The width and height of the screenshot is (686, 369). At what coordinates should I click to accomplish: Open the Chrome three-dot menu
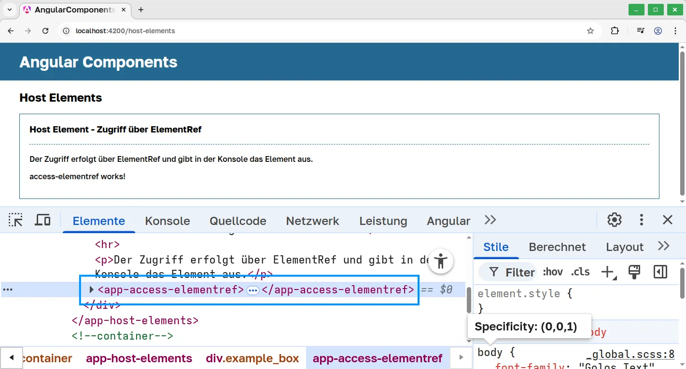(675, 31)
